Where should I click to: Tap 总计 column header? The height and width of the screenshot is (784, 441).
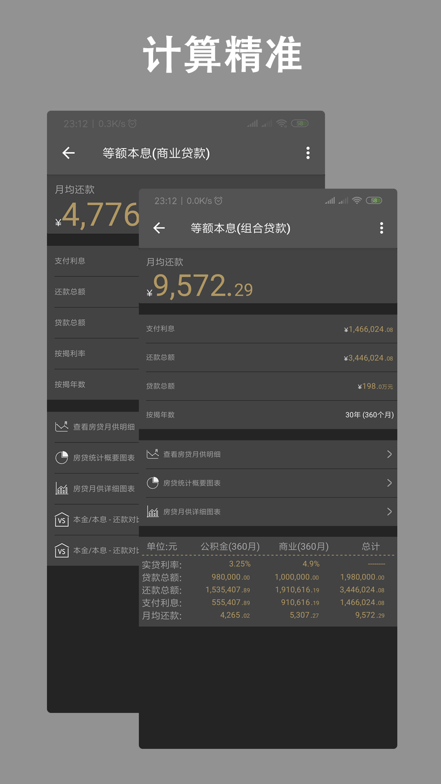tap(370, 546)
